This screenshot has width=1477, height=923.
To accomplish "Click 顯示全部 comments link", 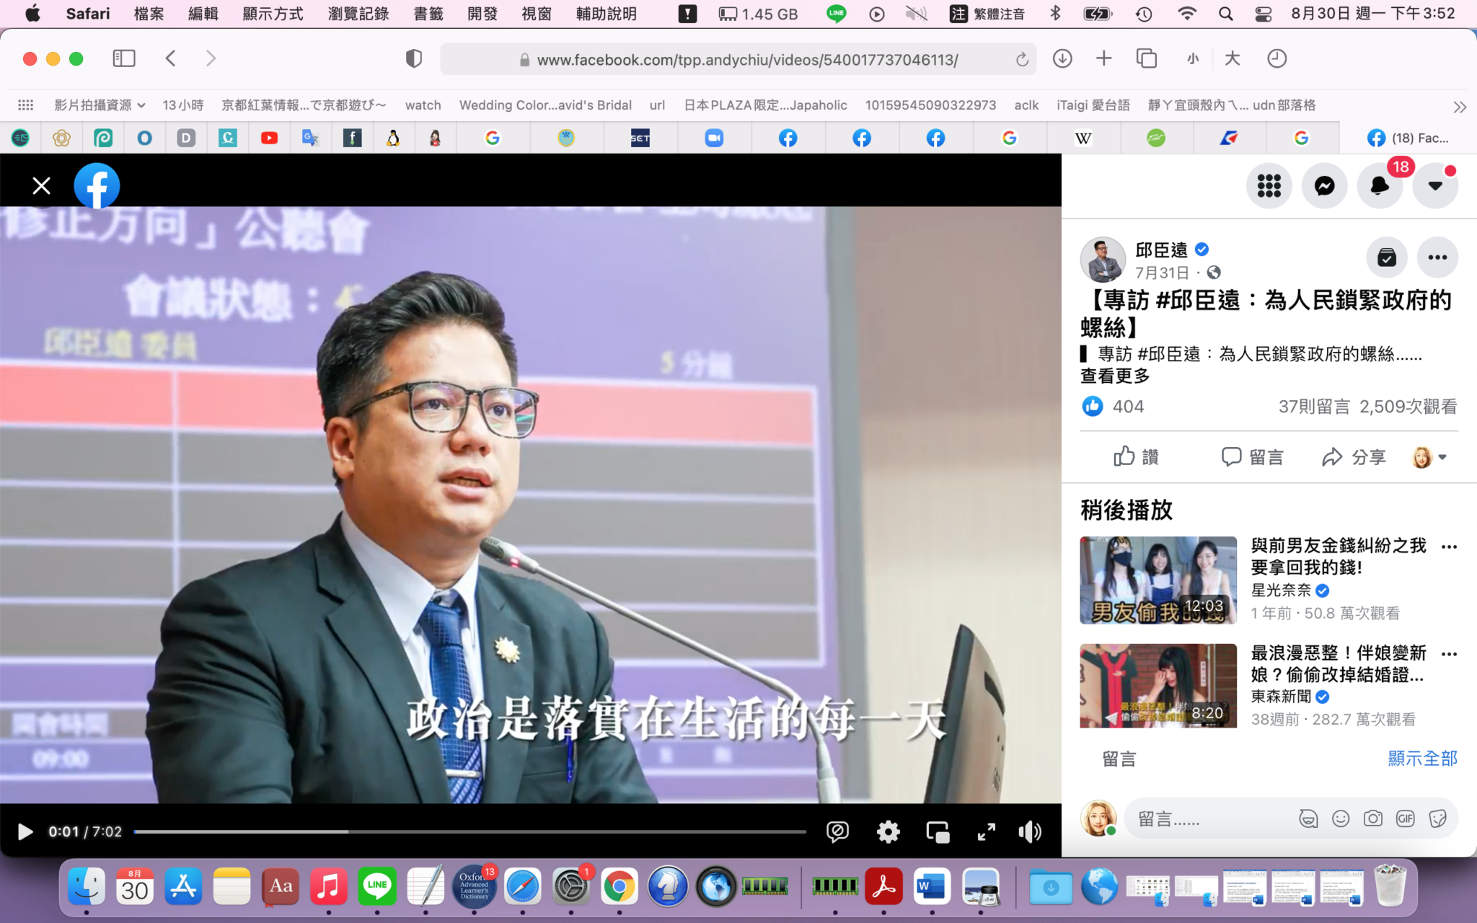I will point(1422,758).
